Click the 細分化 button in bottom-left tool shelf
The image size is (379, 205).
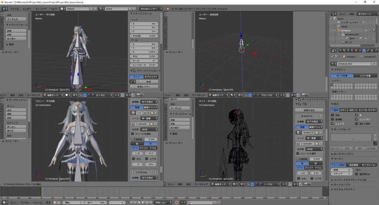click(x=16, y=130)
